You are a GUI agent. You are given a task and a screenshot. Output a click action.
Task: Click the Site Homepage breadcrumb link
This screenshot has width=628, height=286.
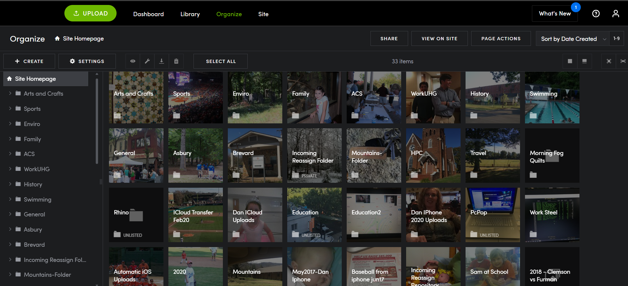(83, 39)
